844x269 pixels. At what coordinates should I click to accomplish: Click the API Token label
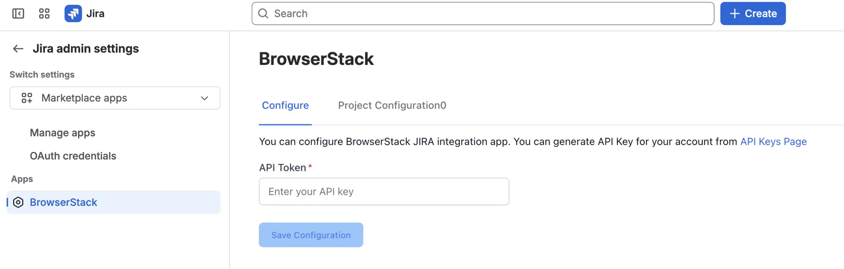click(x=282, y=168)
